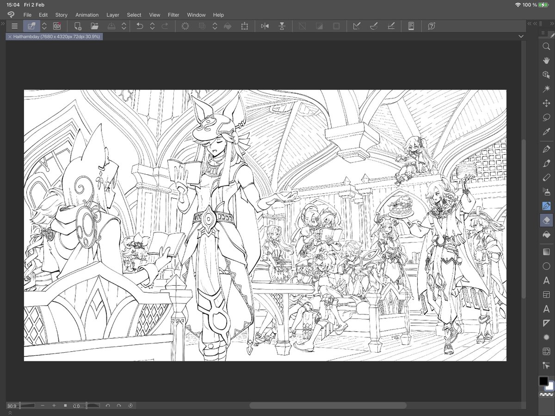
Task: Expand the bottom-left double chevron panel
Action: [x=10, y=413]
